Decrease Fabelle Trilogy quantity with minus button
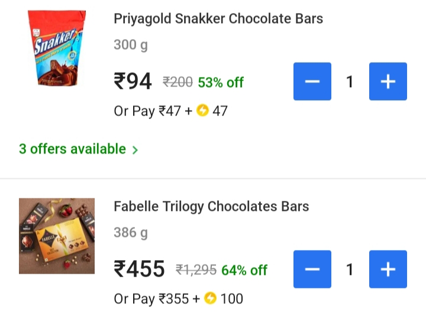This screenshot has width=426, height=314. pos(312,270)
